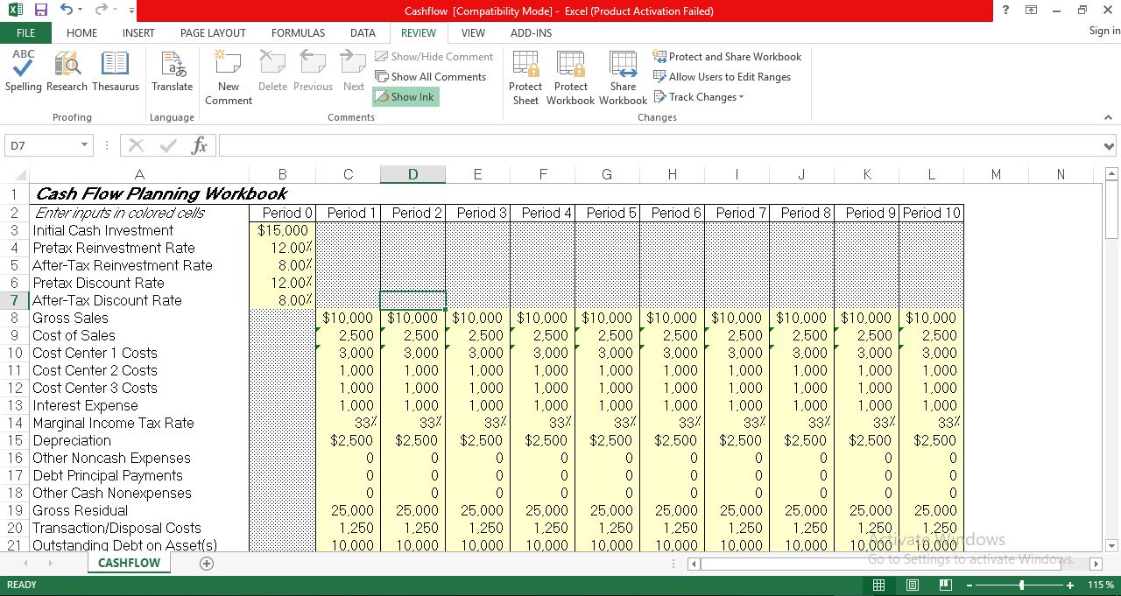Toggle Show/Hide Comment
The image size is (1121, 596).
[x=434, y=56]
